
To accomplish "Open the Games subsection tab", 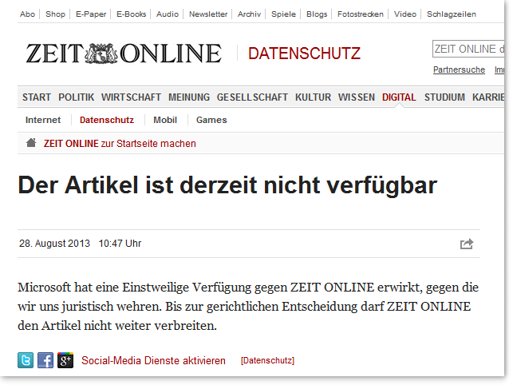I will pyautogui.click(x=211, y=120).
